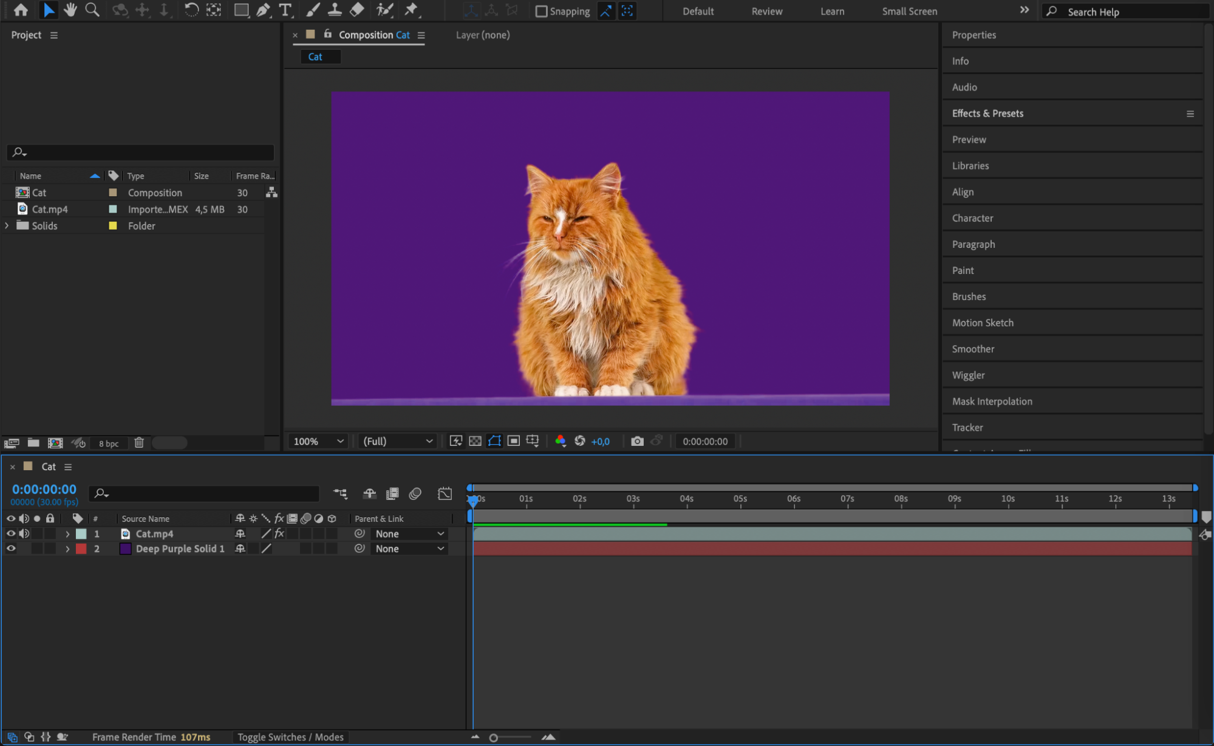Mute audio of Cat.mp4 layer
Image resolution: width=1214 pixels, height=746 pixels.
point(24,533)
